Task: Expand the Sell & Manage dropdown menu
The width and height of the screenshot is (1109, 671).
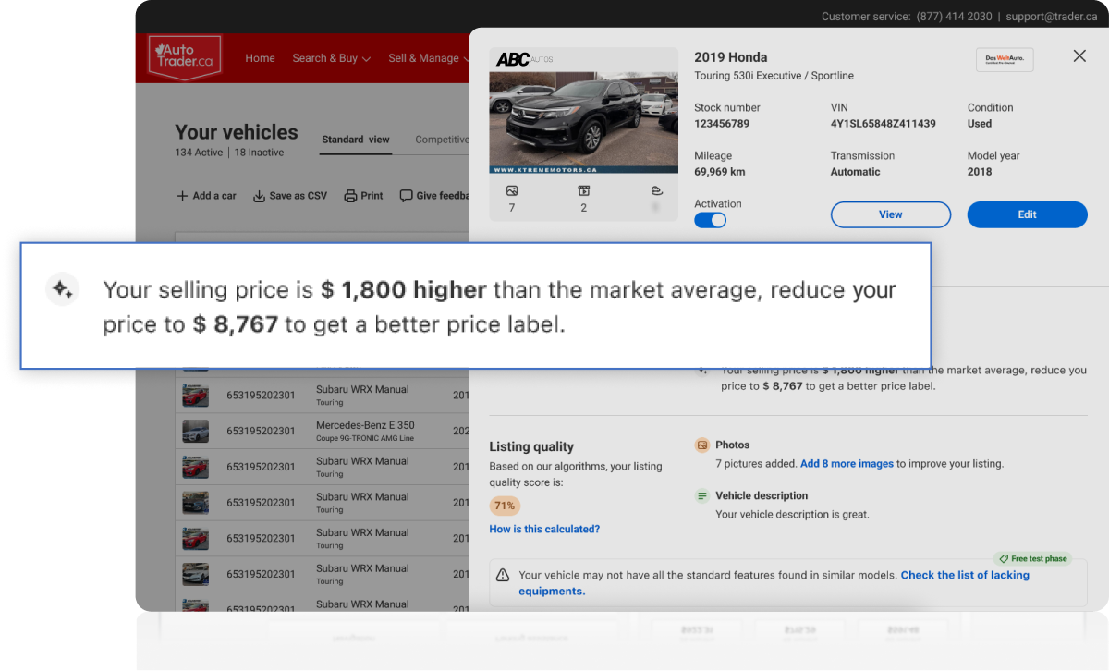Action: click(x=429, y=58)
